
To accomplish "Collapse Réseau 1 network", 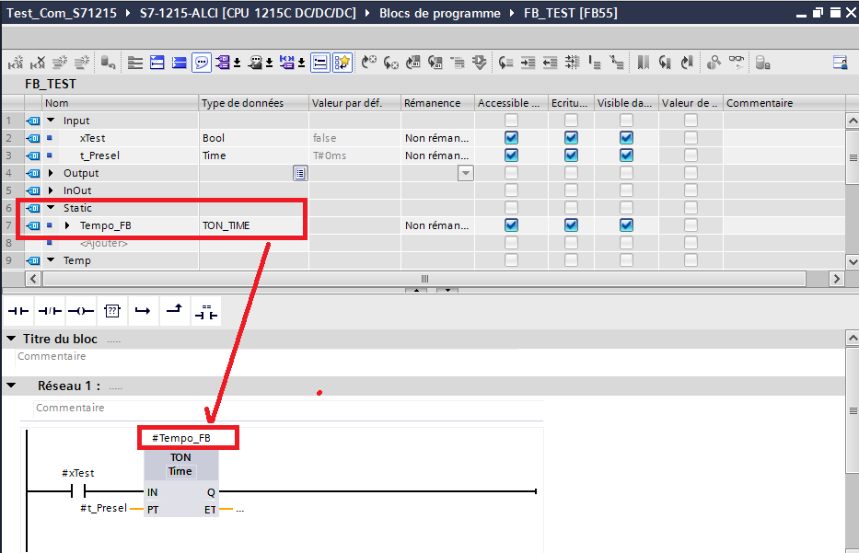I will 11,386.
